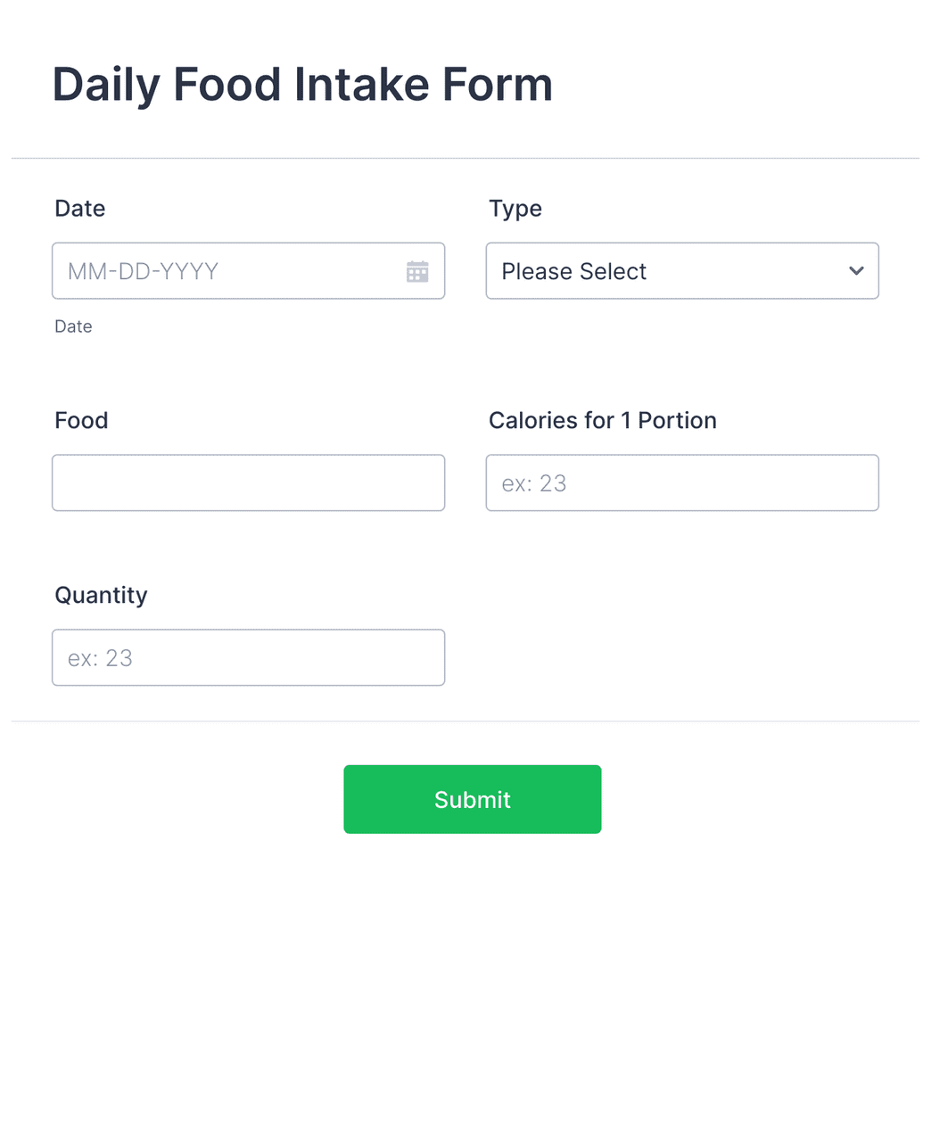Viewport: 931px width, 1146px height.
Task: Open the Type dropdown showing Please Select
Action: pos(682,270)
